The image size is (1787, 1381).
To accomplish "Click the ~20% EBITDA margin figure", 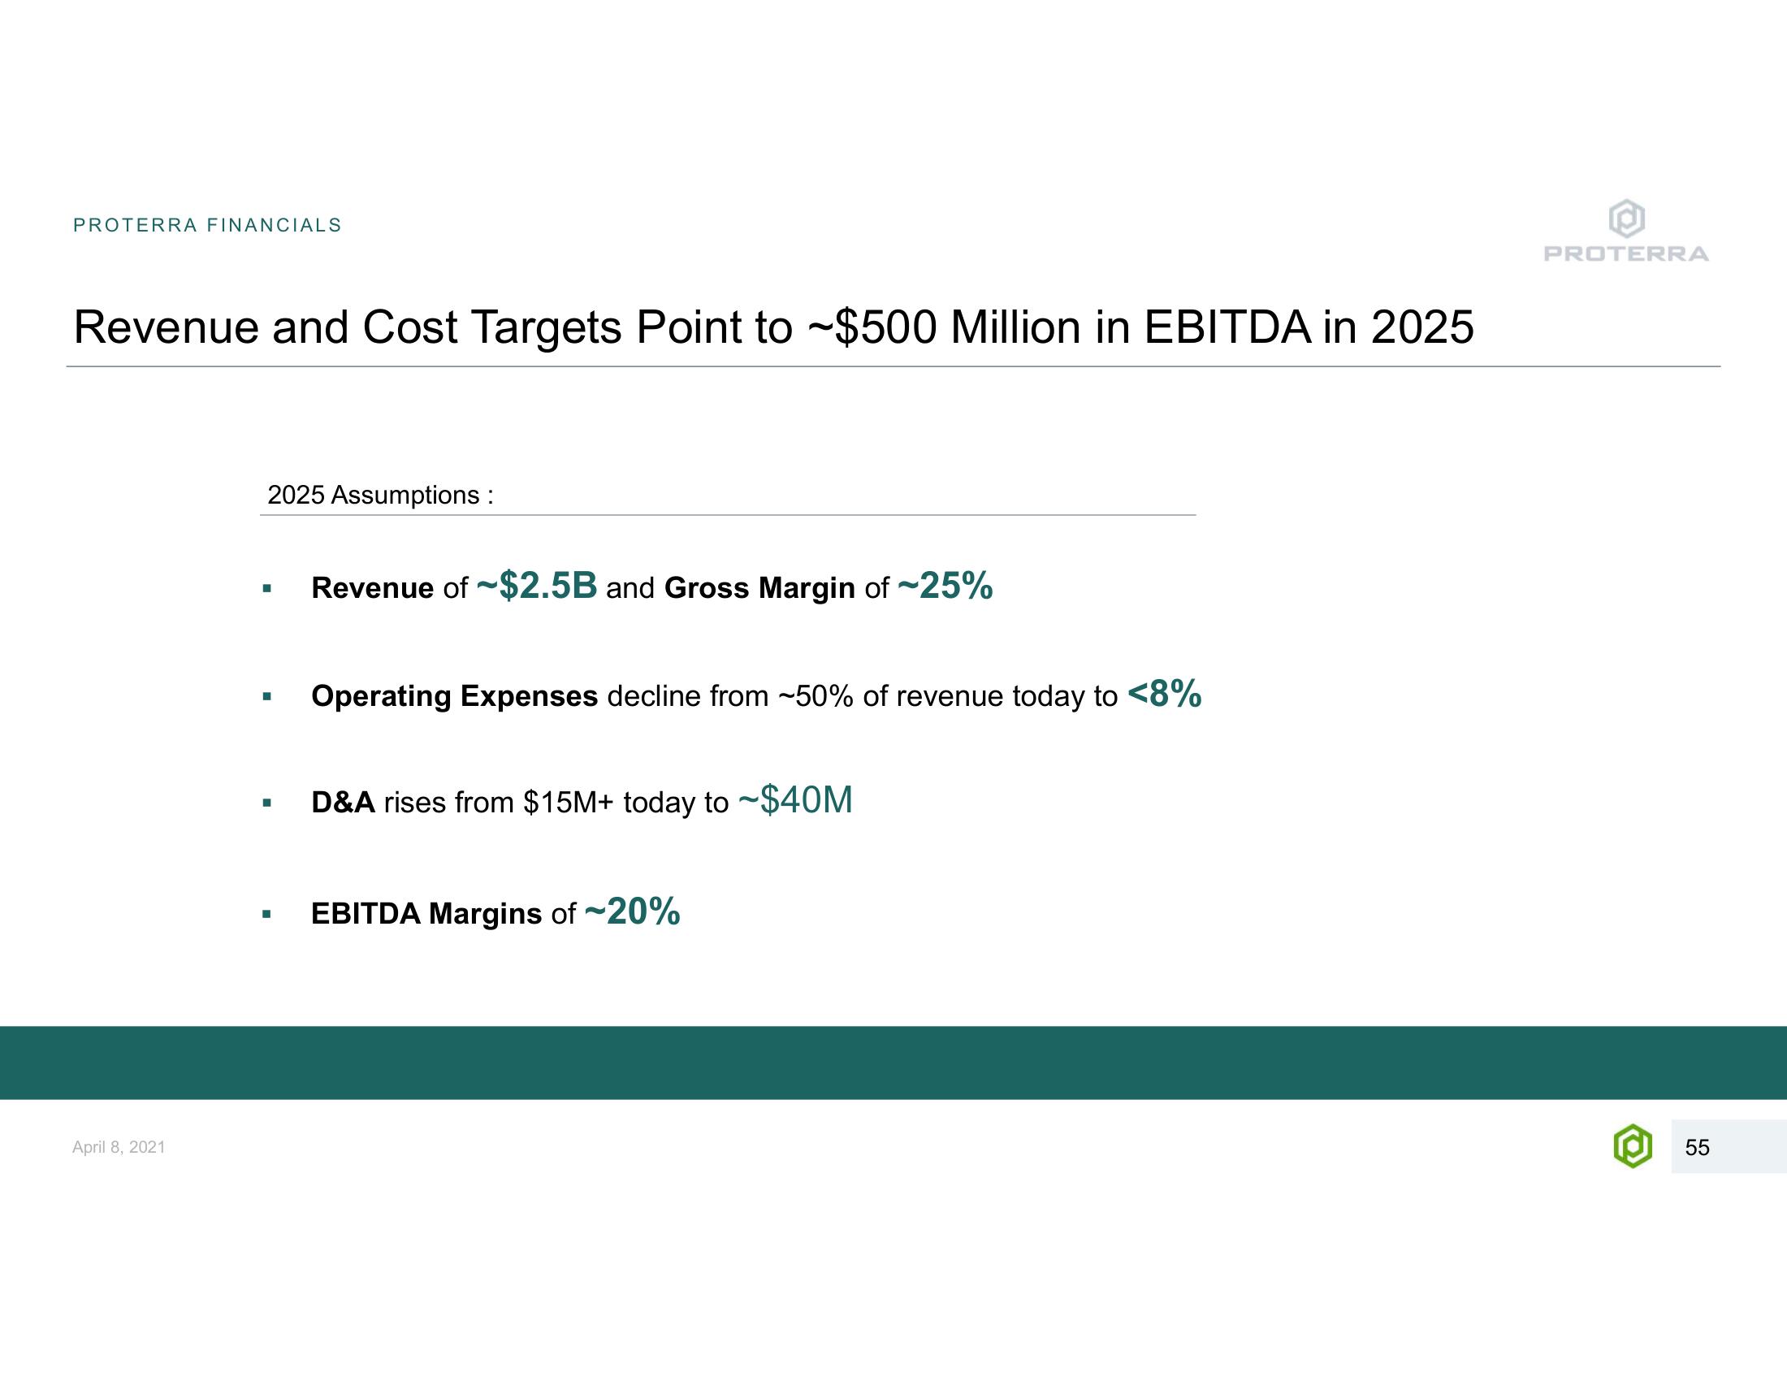I will click(633, 911).
